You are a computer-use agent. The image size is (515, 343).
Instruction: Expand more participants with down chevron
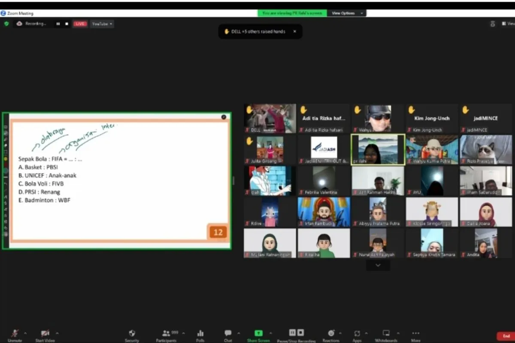(378, 265)
